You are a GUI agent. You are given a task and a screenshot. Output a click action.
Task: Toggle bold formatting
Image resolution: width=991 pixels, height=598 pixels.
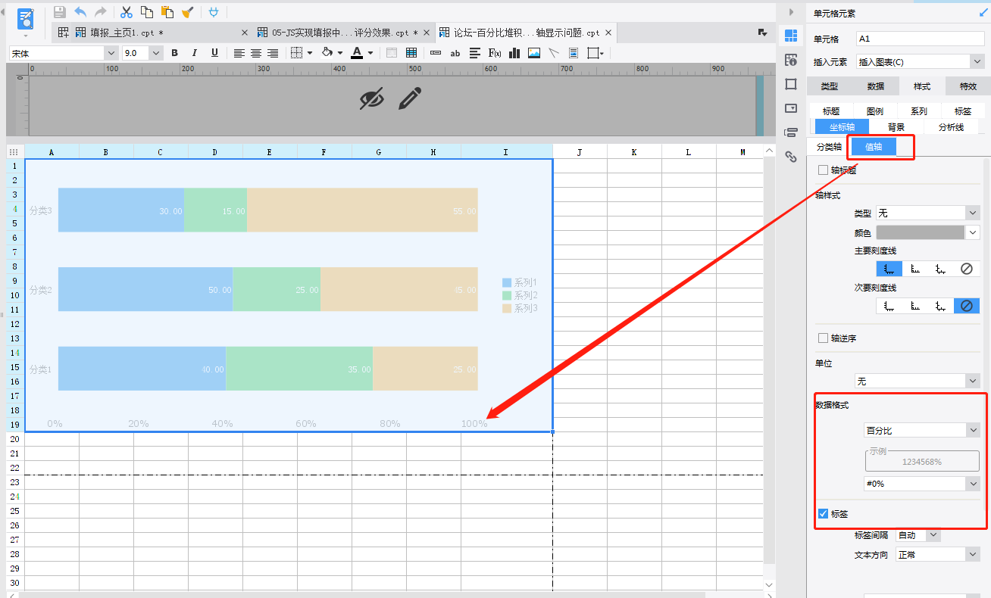tap(175, 53)
